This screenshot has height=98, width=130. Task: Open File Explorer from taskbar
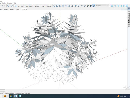(x=11, y=96)
